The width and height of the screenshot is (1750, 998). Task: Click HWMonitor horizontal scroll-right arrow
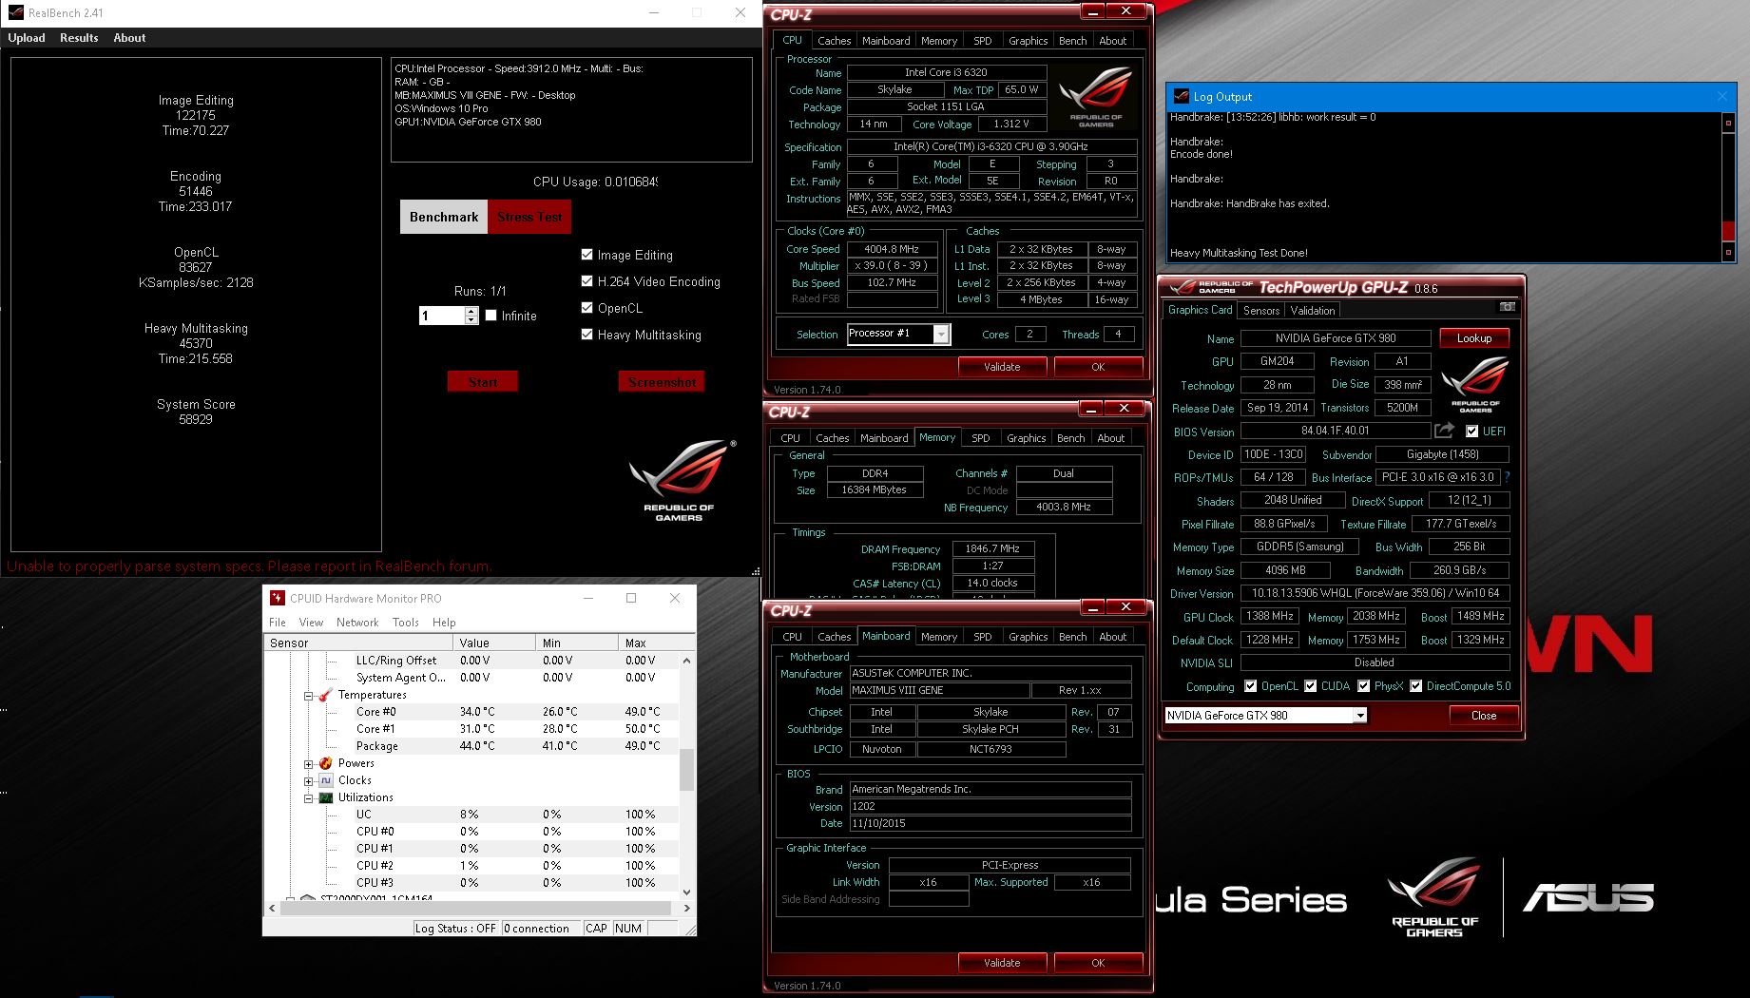click(686, 909)
